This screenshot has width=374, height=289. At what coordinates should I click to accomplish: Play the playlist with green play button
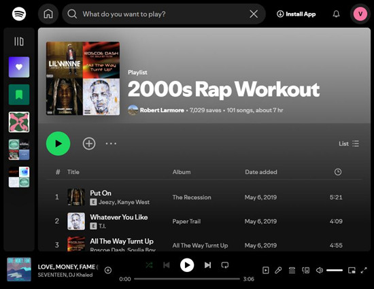click(x=58, y=143)
